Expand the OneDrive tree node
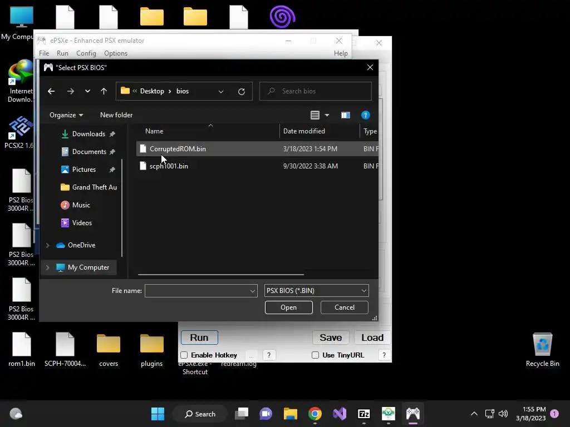This screenshot has width=570, height=427. tap(48, 245)
